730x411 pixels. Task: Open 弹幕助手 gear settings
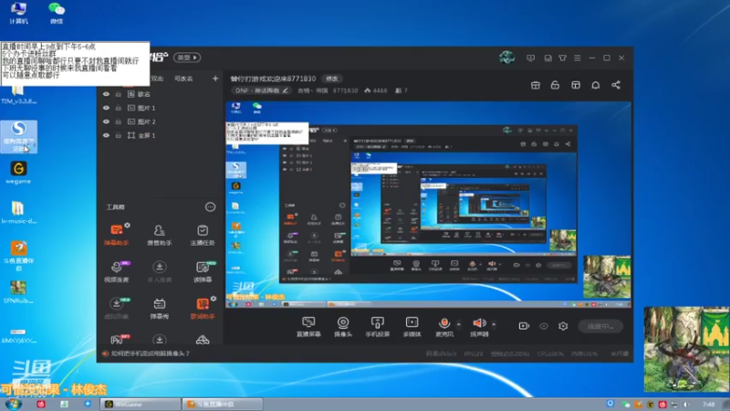click(x=127, y=225)
